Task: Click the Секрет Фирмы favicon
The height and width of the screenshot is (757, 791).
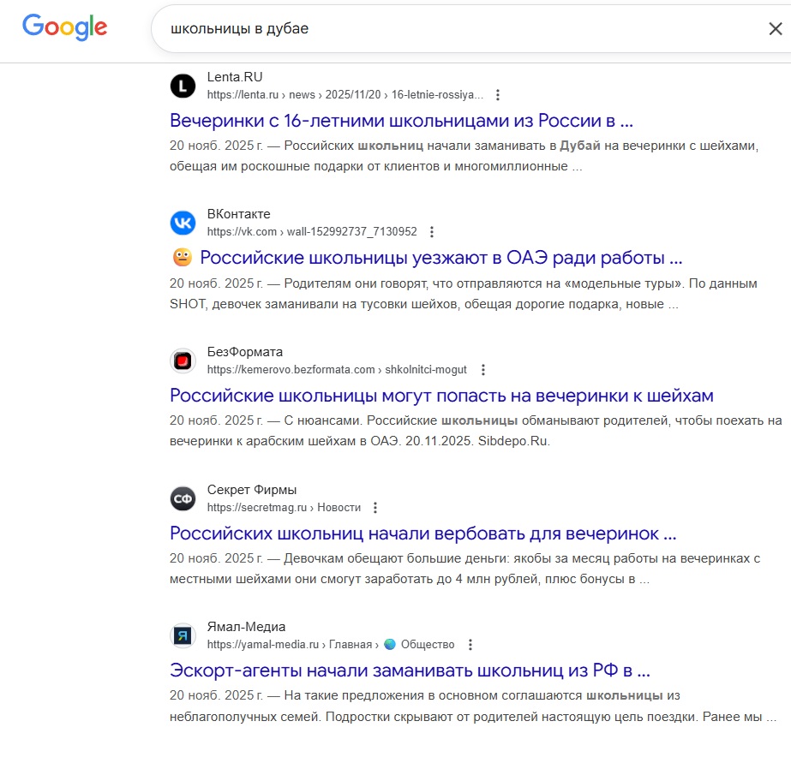Action: [183, 498]
